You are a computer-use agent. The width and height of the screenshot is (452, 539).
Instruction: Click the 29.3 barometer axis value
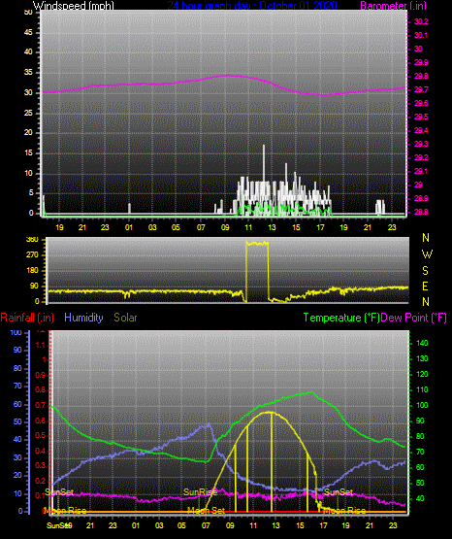click(x=421, y=144)
